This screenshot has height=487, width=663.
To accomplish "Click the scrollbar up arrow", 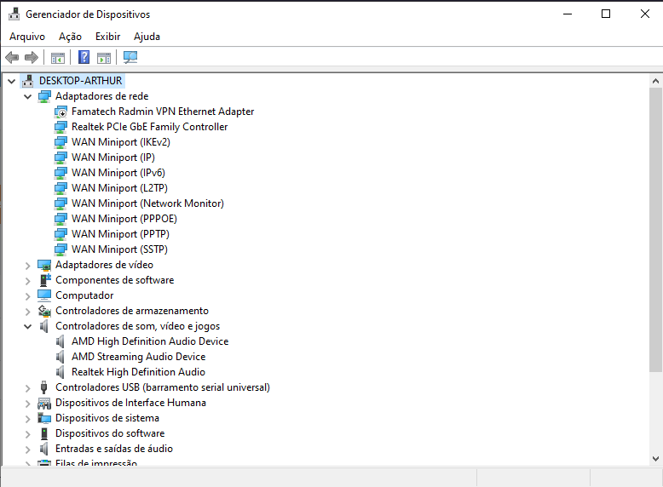I will click(x=656, y=81).
